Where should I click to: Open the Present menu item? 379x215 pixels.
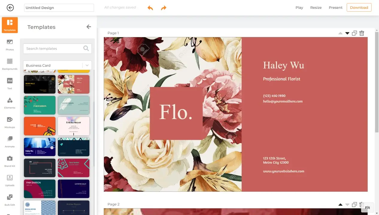pos(336,7)
